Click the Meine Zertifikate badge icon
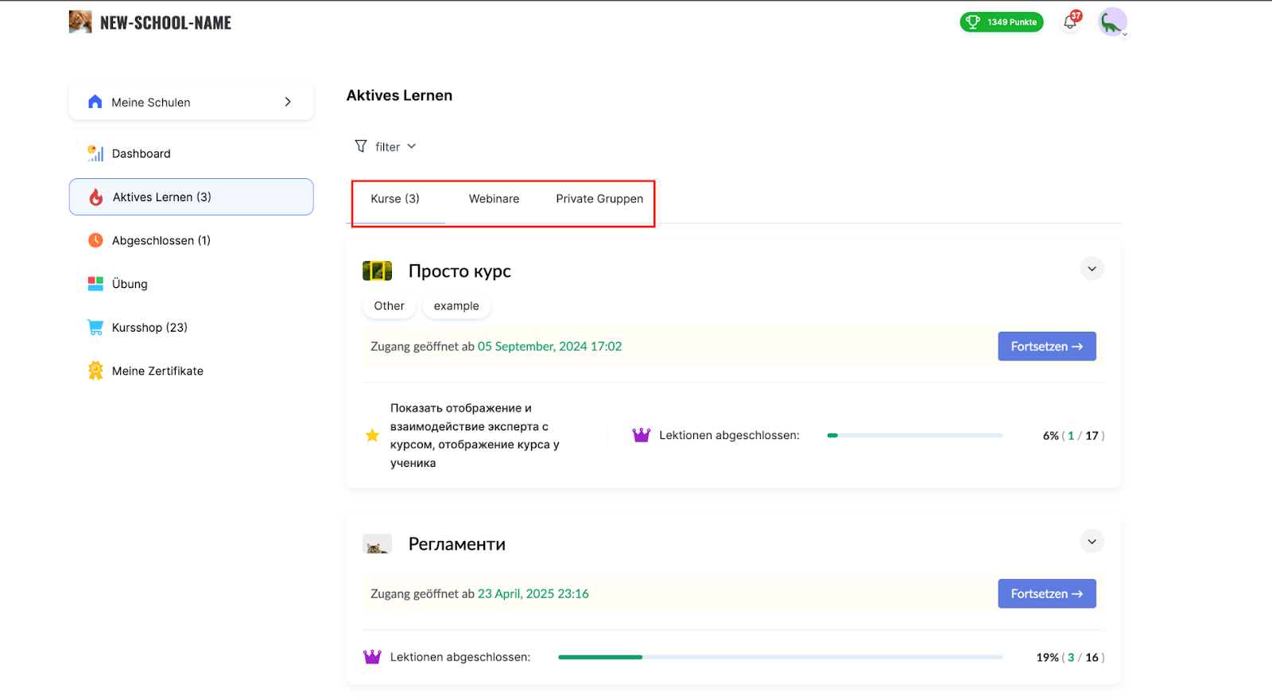1272x700 pixels. 95,371
